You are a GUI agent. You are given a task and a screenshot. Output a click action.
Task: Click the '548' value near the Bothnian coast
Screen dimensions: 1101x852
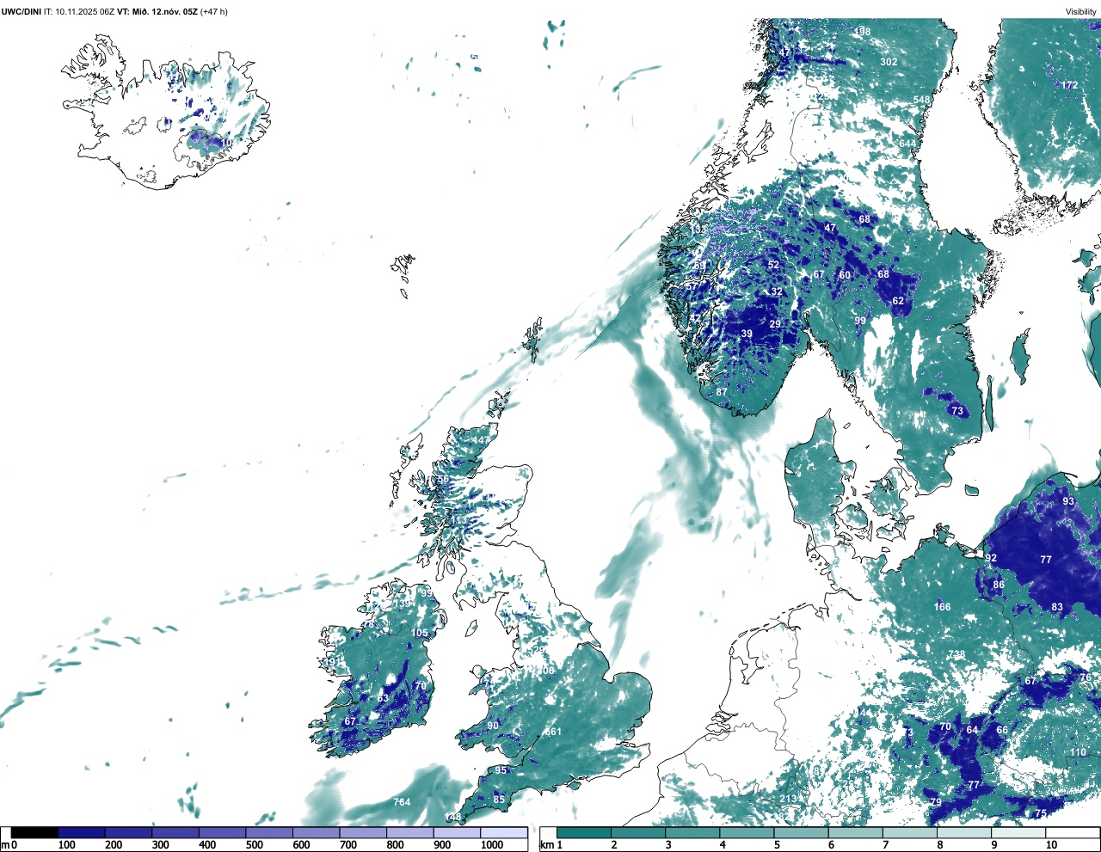point(922,100)
